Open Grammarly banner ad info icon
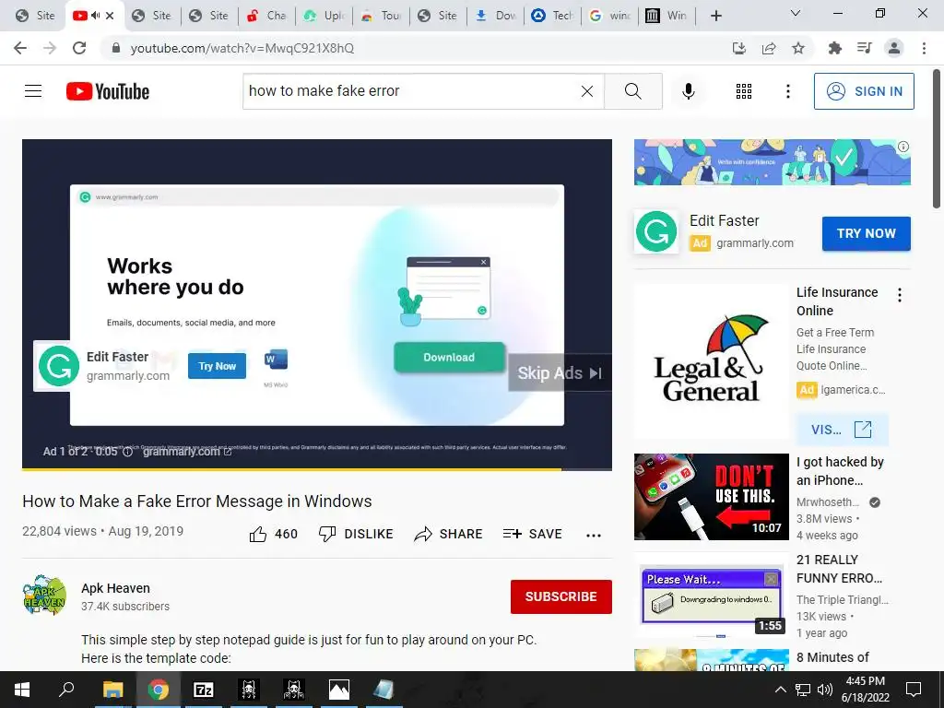The height and width of the screenshot is (708, 944). [903, 147]
